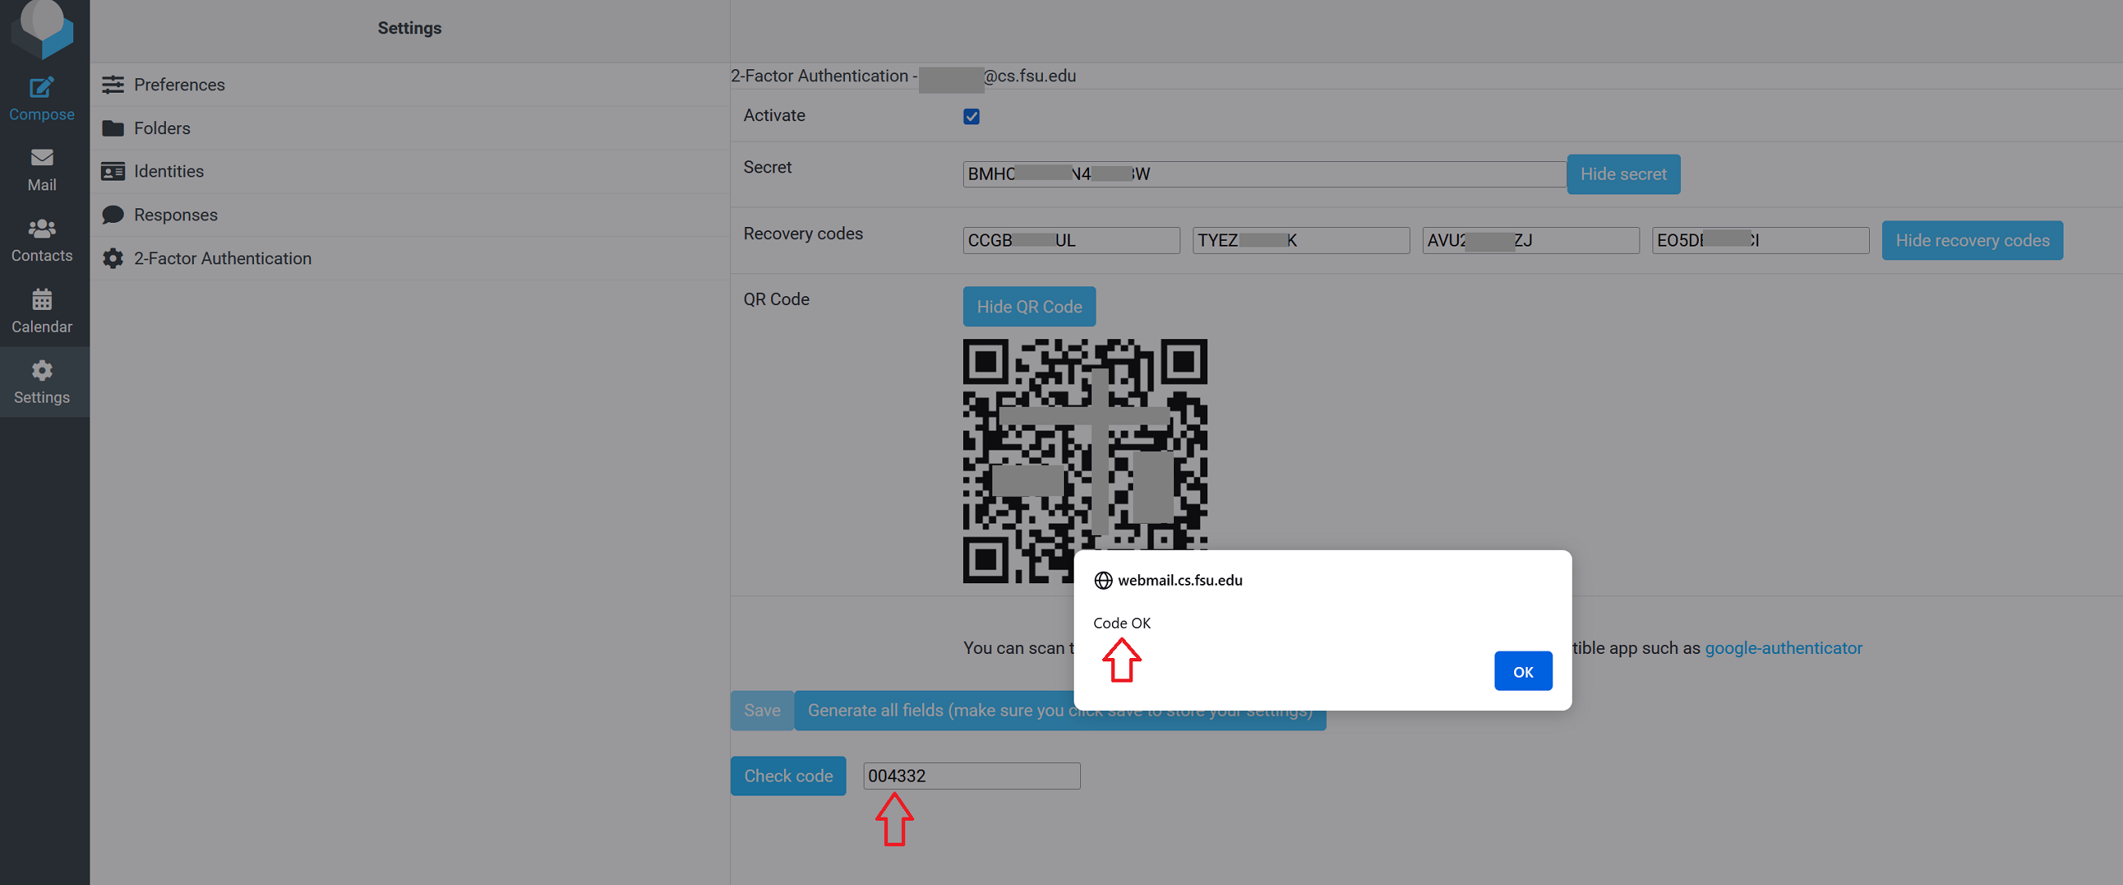Image resolution: width=2123 pixels, height=885 pixels.
Task: Open Preferences settings section
Action: (409, 85)
